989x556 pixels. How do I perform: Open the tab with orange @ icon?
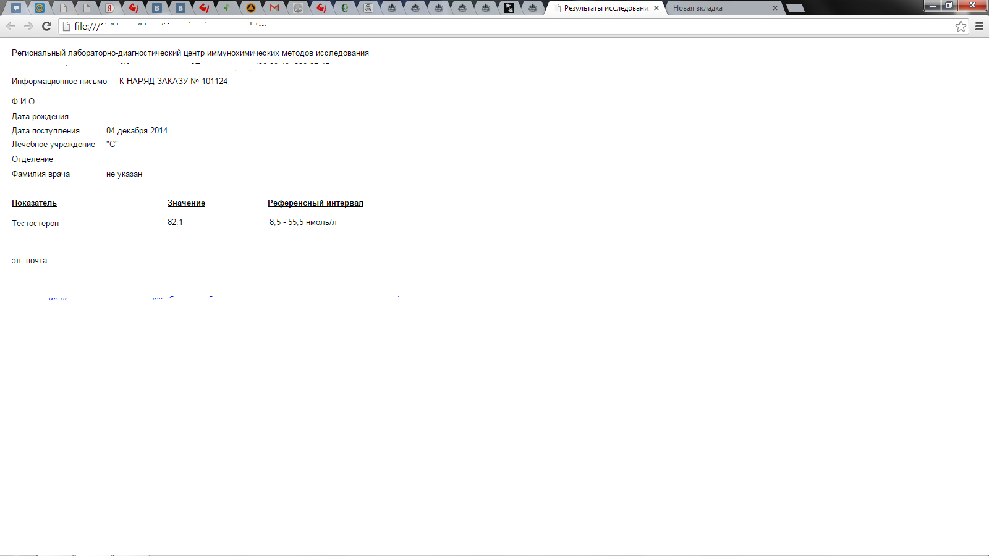(40, 8)
